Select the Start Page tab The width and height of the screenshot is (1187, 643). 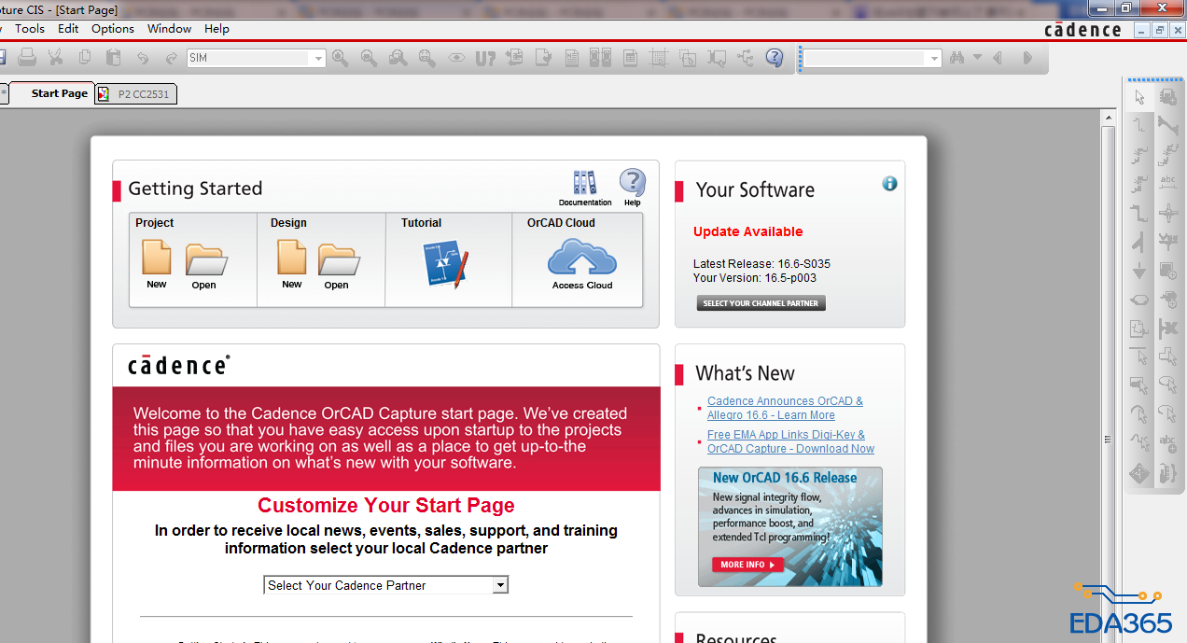[x=51, y=93]
